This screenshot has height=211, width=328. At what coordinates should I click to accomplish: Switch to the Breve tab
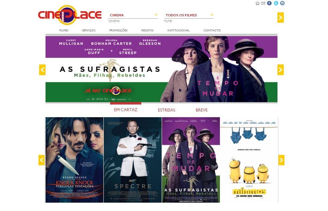pos(201,110)
